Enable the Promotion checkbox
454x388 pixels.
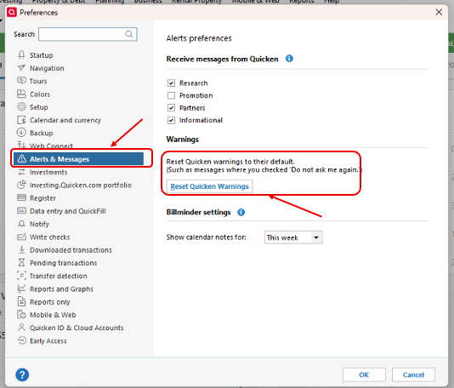(171, 95)
